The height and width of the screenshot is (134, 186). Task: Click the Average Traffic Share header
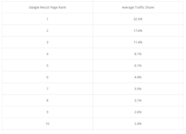(x=138, y=7)
